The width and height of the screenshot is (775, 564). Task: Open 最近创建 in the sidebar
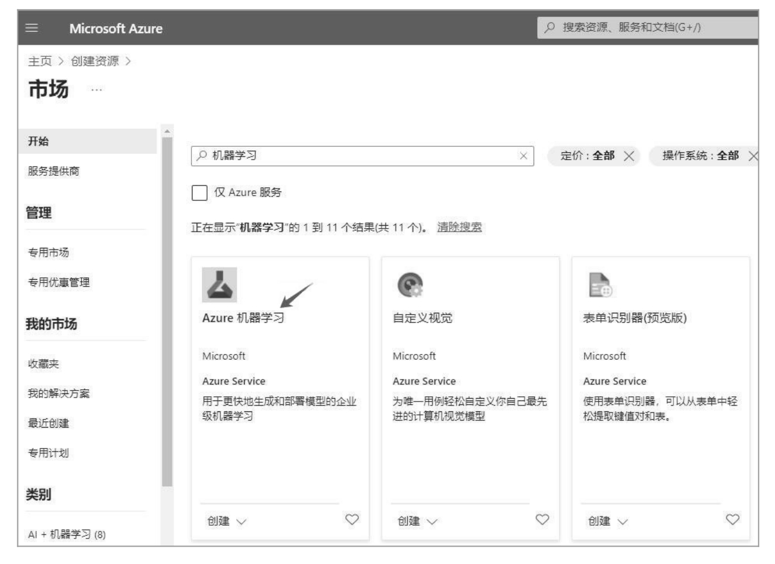tap(48, 423)
